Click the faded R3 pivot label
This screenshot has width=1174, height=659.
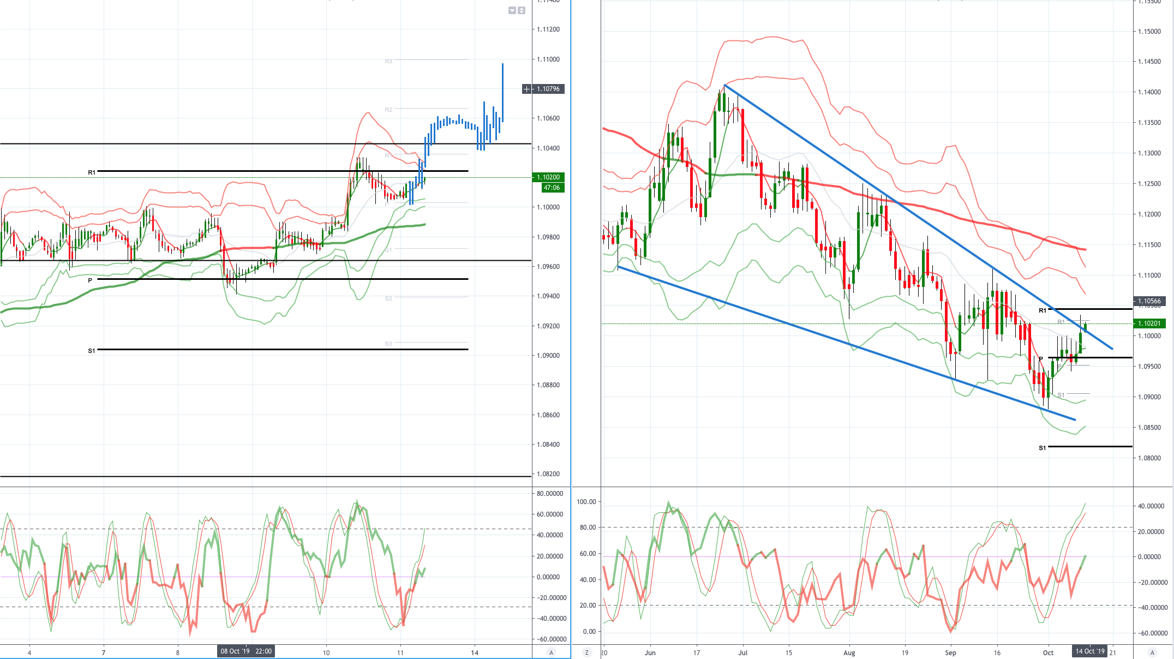click(388, 61)
